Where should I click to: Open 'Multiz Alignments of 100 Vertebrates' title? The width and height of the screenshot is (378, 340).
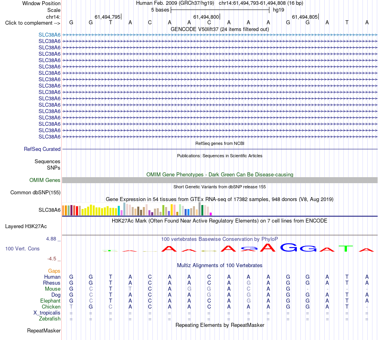[x=220, y=266]
